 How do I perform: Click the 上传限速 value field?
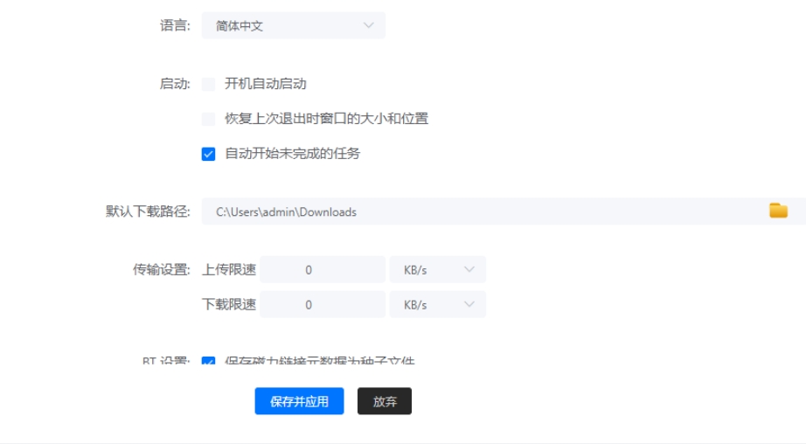(323, 270)
